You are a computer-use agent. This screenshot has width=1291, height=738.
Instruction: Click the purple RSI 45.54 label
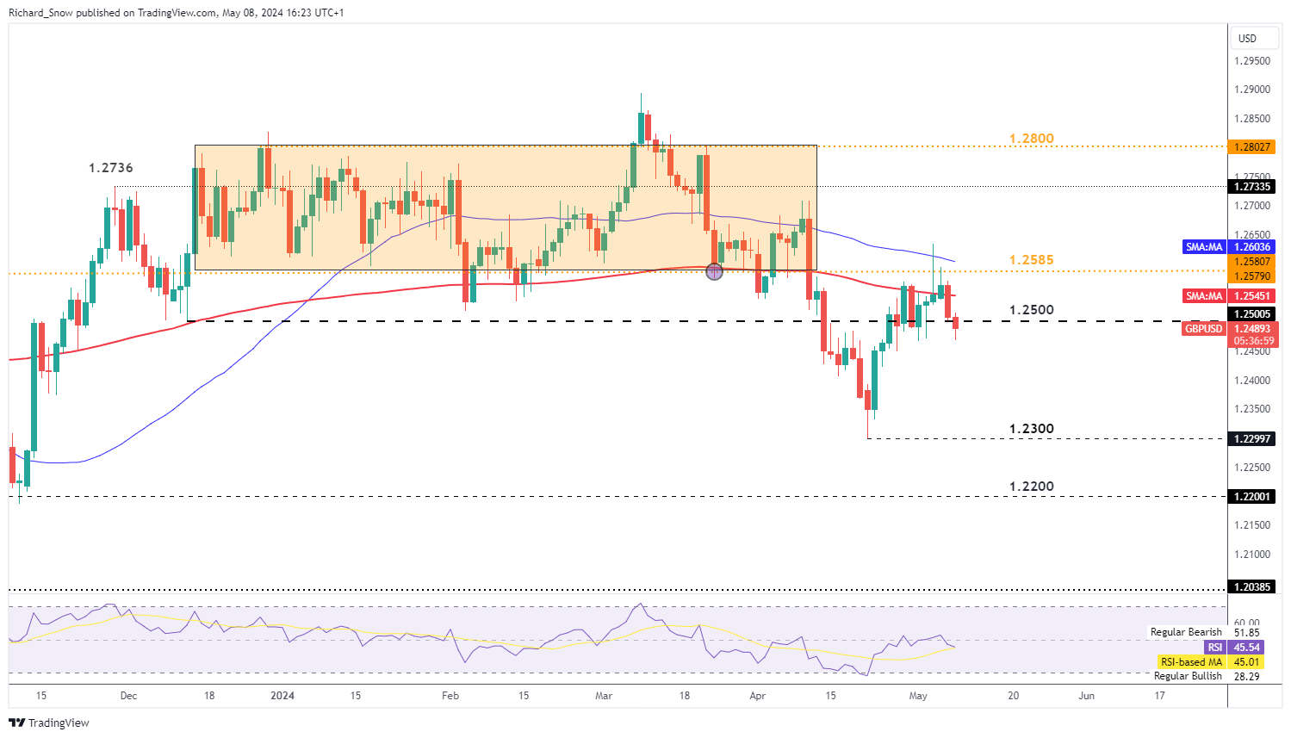coord(1233,648)
